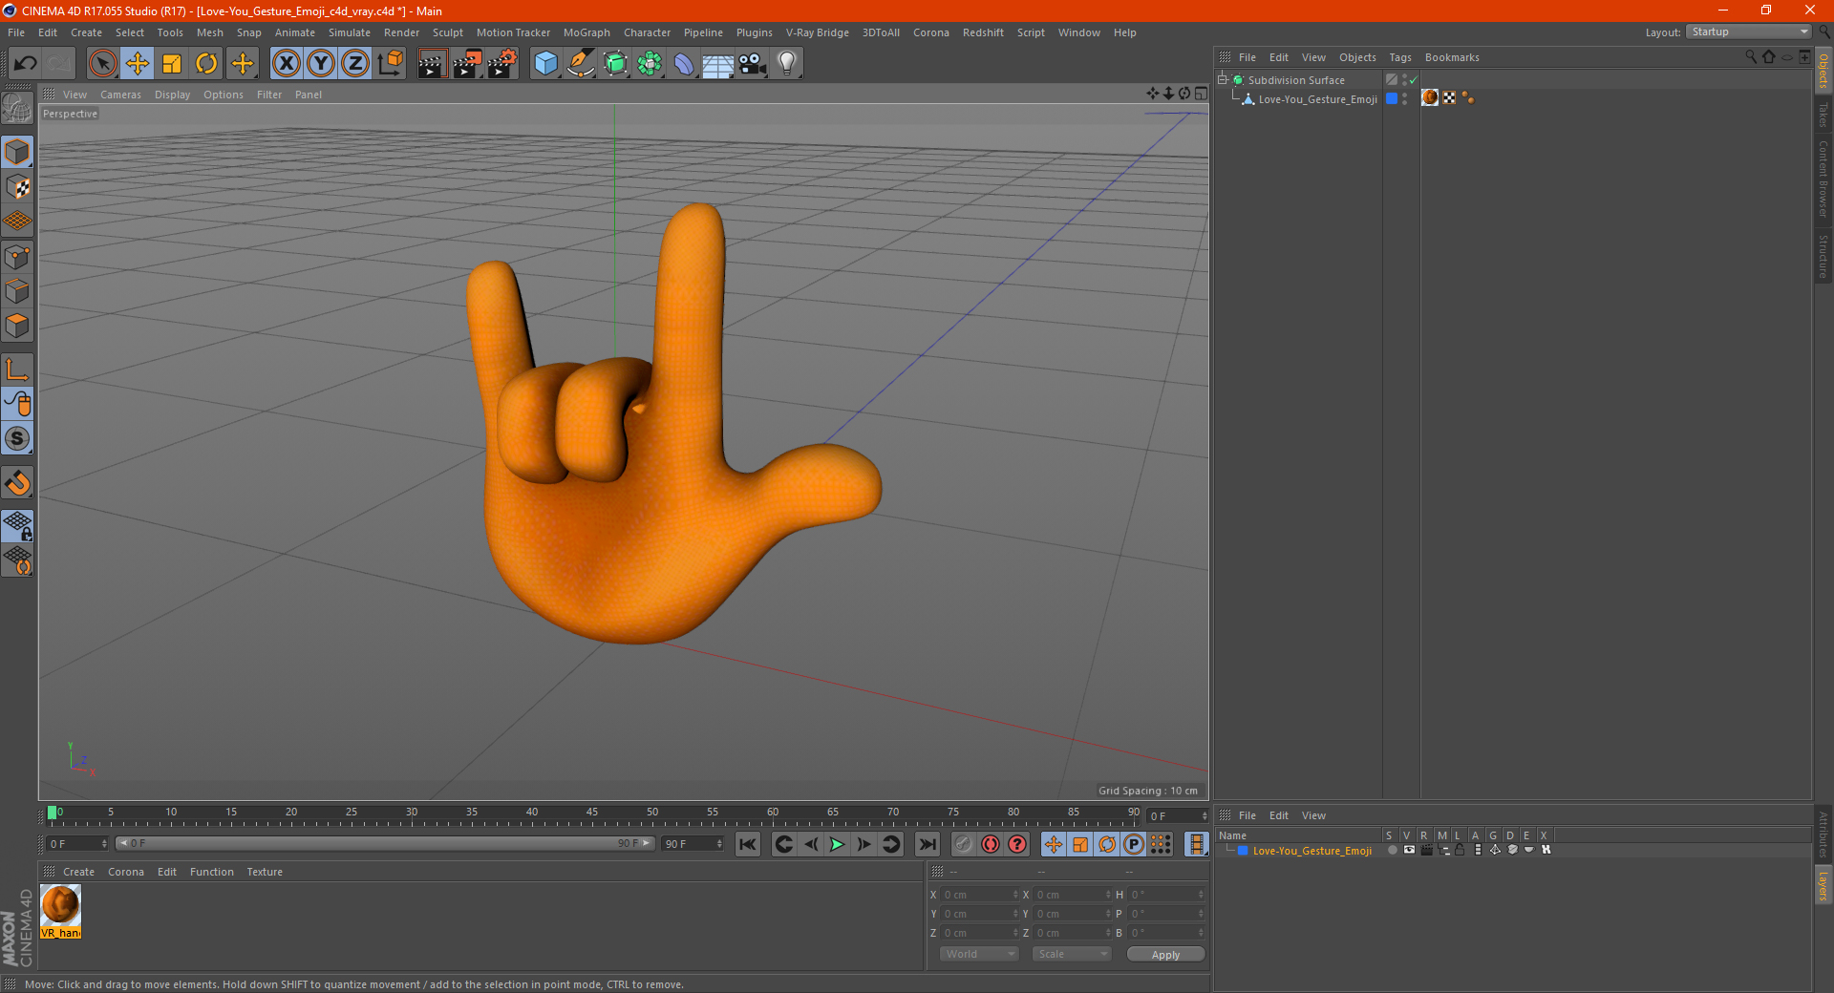Viewport: 1834px width, 993px height.
Task: Switch to Points mode
Action: [17, 257]
